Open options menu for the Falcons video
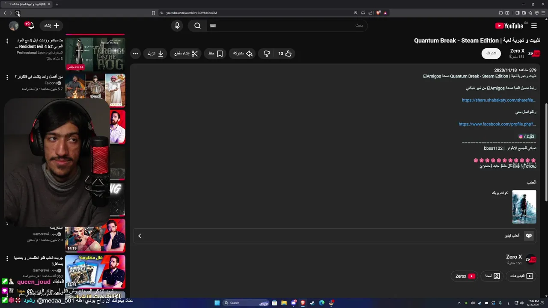548x308 pixels. [x=7, y=77]
